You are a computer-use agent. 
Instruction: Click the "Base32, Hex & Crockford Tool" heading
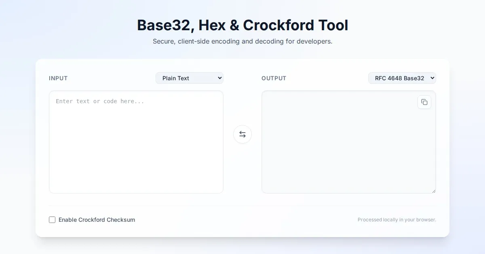click(x=242, y=25)
